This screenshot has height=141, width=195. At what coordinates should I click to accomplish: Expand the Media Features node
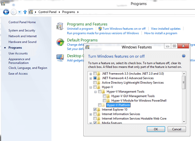(x=91, y=123)
